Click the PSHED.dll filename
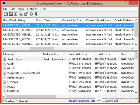This screenshot has width=140, height=105. pyautogui.click(x=13, y=91)
